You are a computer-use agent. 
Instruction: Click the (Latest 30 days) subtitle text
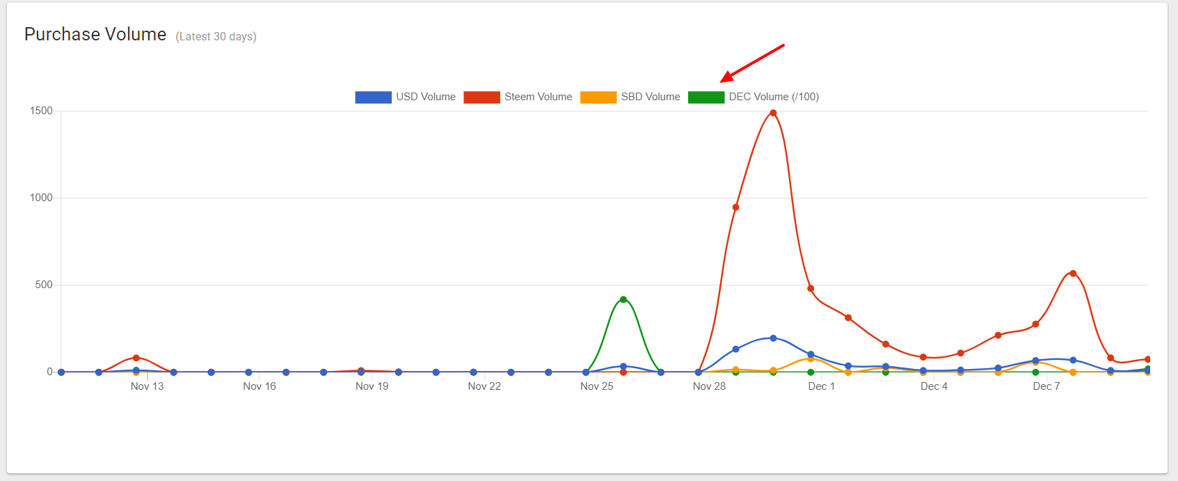216,37
